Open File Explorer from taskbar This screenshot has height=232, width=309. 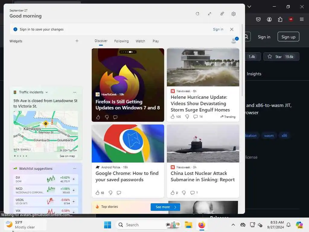(188, 225)
